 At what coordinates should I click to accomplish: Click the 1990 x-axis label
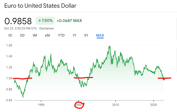click(x=41, y=105)
